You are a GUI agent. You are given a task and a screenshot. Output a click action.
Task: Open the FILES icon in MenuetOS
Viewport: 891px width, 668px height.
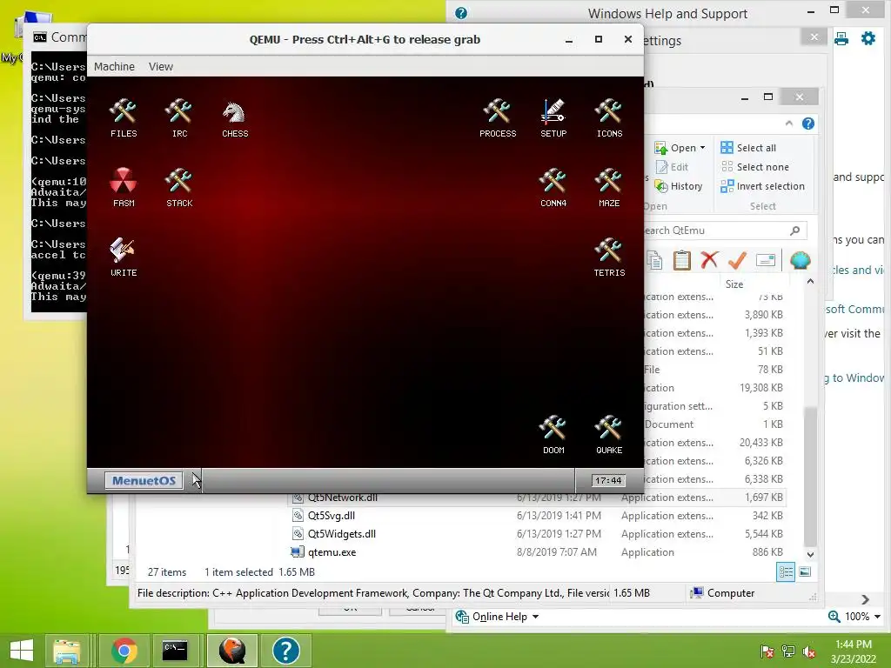pyautogui.click(x=124, y=118)
